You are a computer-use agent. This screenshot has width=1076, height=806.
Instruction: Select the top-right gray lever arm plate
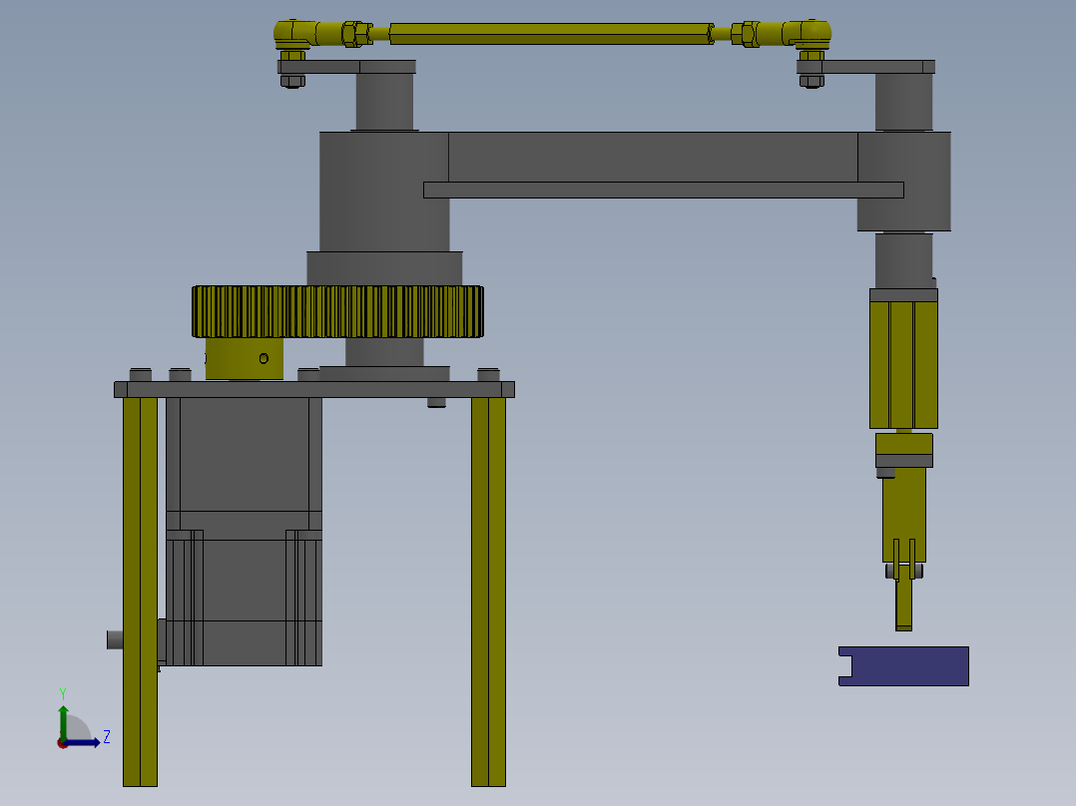click(866, 67)
